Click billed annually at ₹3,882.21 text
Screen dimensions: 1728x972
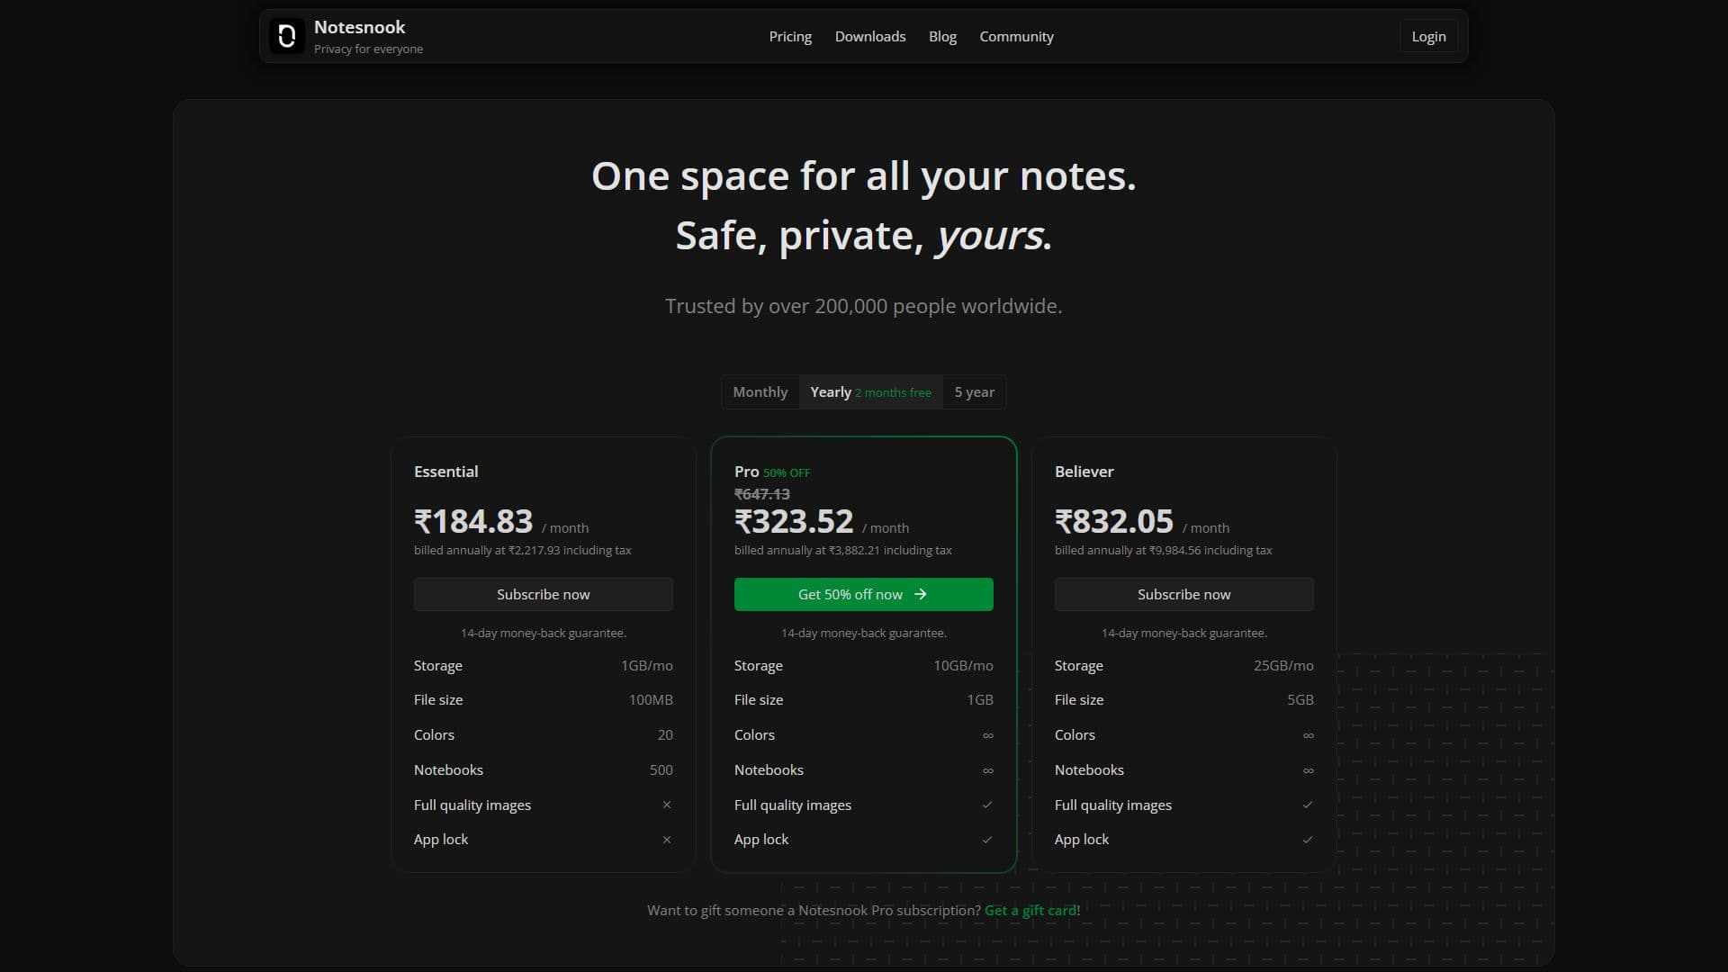pyautogui.click(x=843, y=550)
